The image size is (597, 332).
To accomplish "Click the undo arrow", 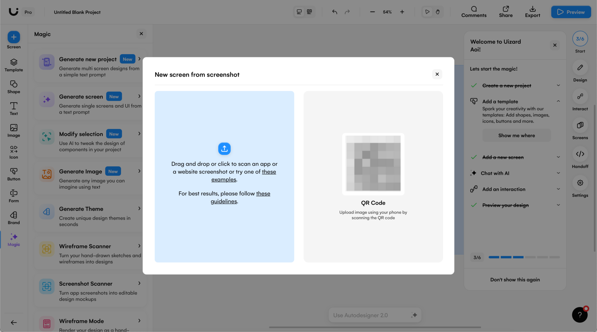I will (334, 12).
